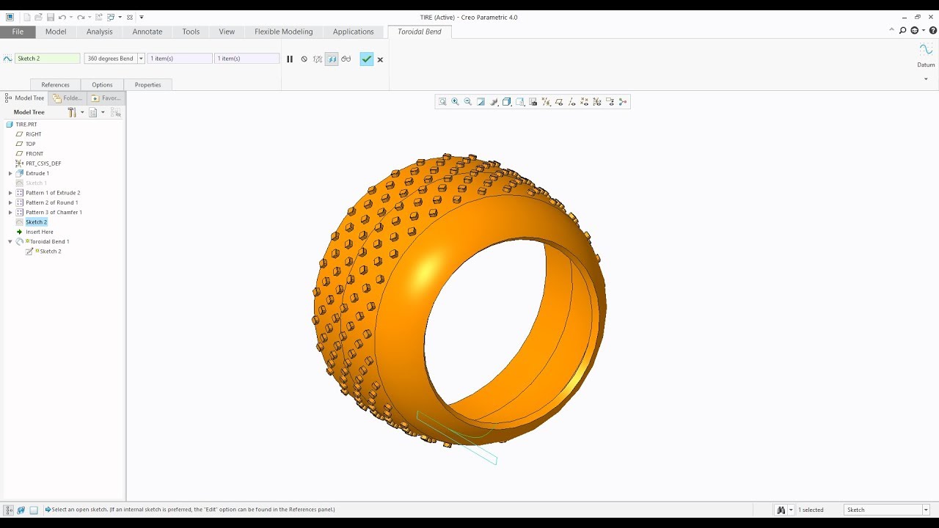Click the Open file icon
This screenshot has height=528, width=939.
coord(38,17)
